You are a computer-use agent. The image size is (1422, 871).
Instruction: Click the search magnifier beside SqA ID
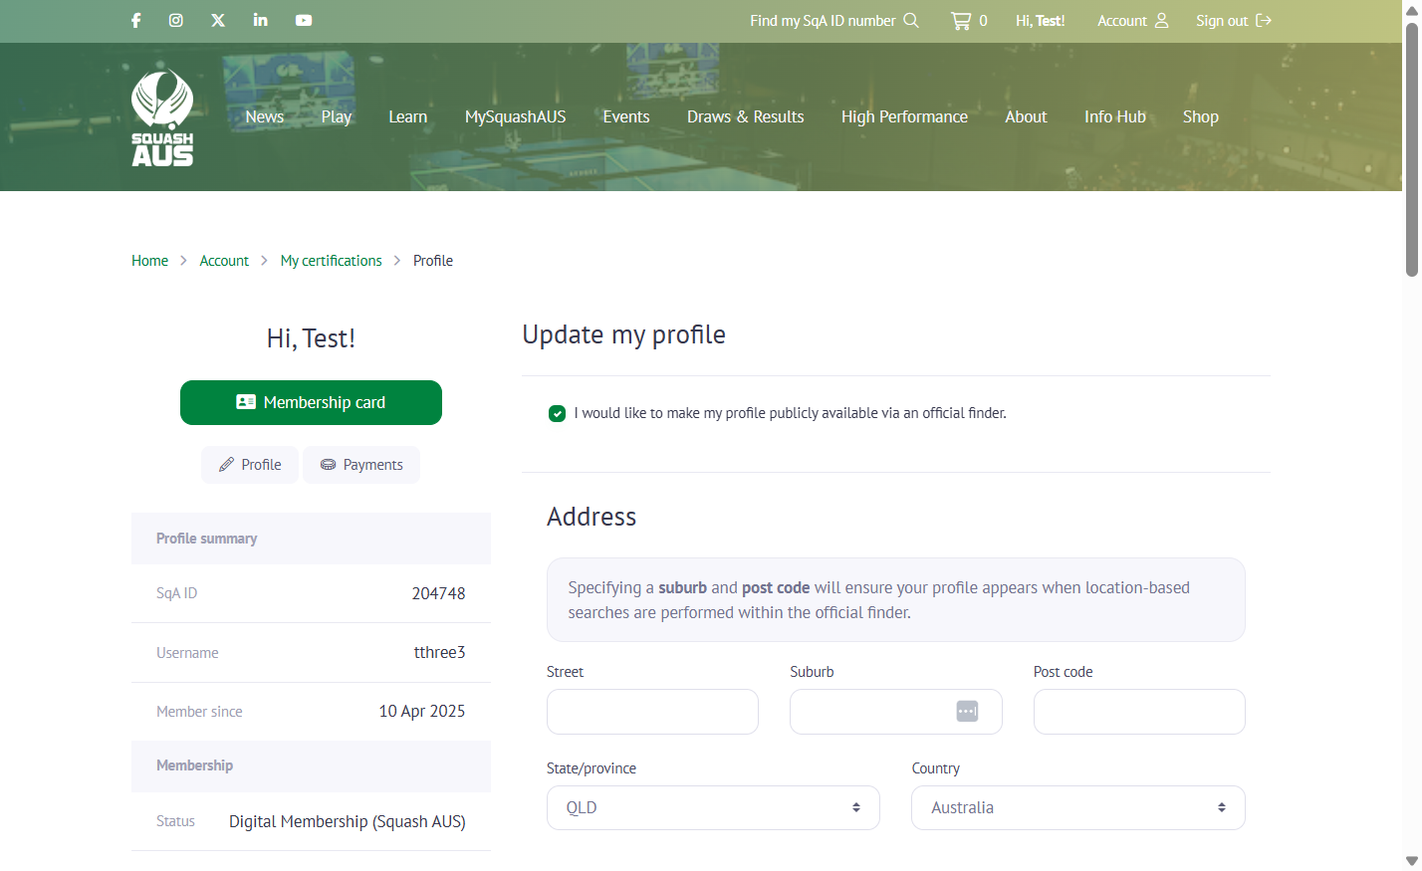pyautogui.click(x=911, y=20)
